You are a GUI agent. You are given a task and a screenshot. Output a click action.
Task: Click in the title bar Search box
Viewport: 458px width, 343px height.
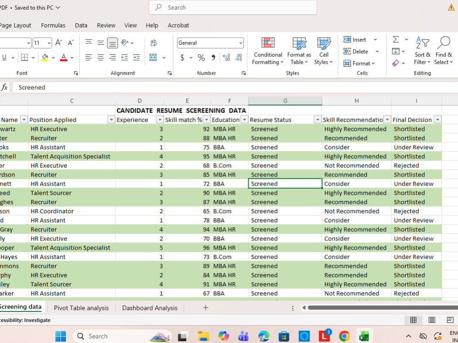(233, 8)
